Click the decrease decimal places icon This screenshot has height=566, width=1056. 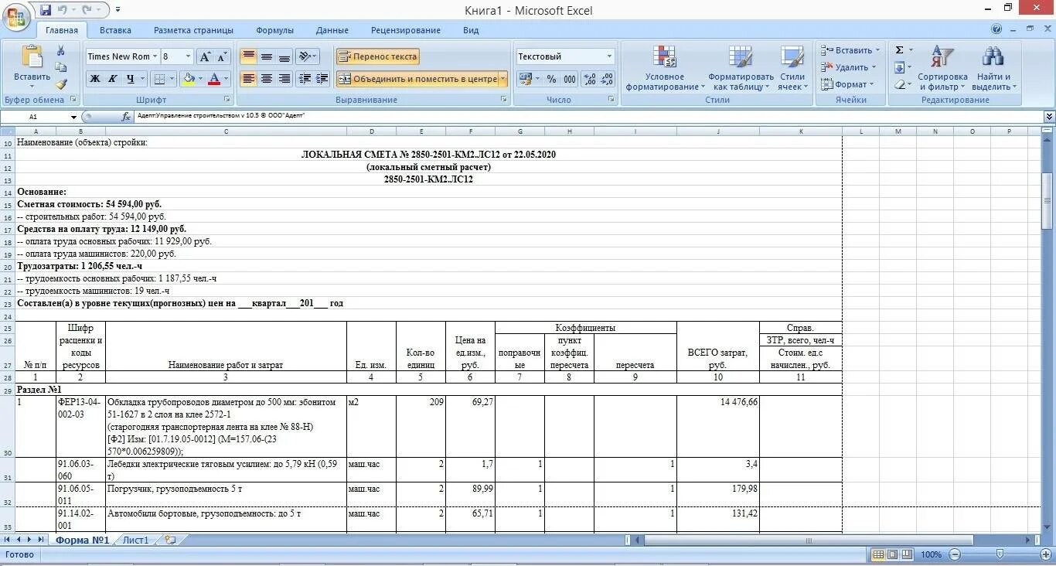607,79
